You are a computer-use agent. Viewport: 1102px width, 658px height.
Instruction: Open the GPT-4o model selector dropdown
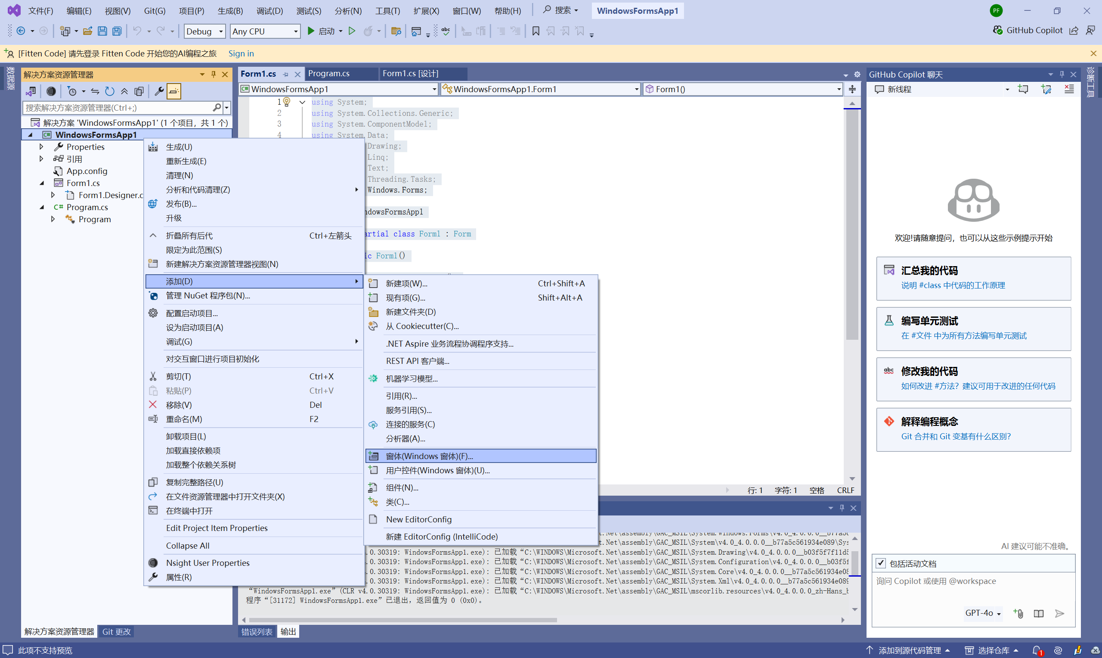(983, 613)
